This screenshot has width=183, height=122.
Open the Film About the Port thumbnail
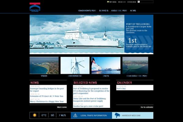coord(135,65)
